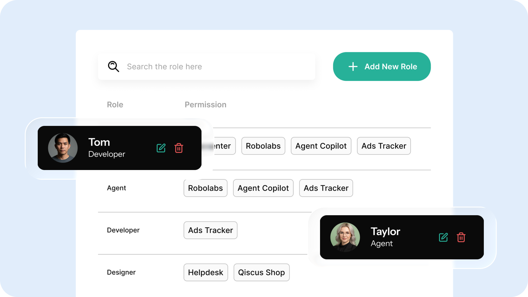The height and width of the screenshot is (297, 528).
Task: Click Taylor's profile avatar
Action: coord(345,237)
